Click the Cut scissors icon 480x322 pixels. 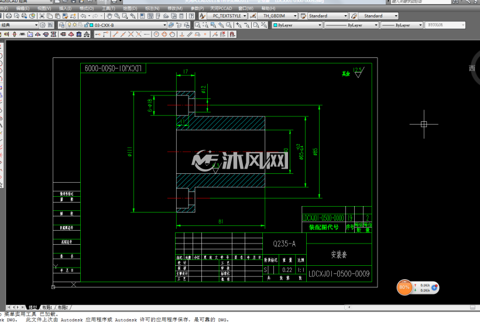click(42, 16)
